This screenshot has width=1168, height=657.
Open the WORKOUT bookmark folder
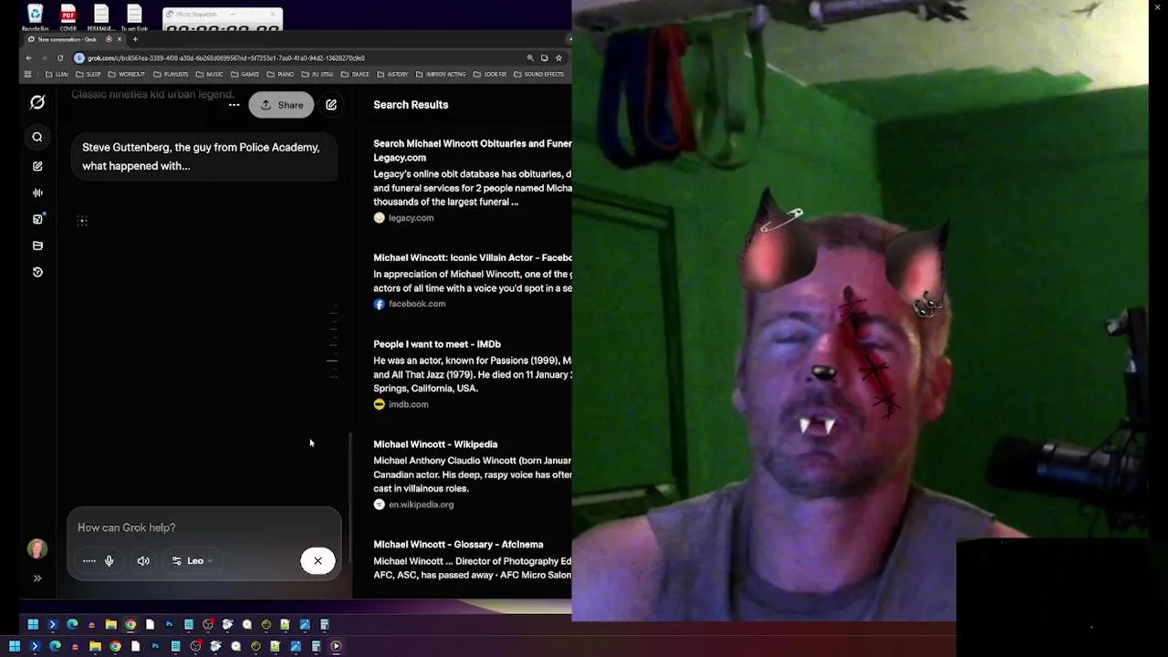pos(127,74)
